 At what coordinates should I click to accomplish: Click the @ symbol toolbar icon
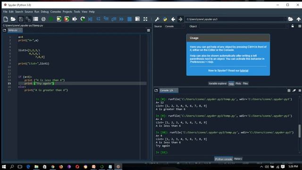click(x=43, y=19)
